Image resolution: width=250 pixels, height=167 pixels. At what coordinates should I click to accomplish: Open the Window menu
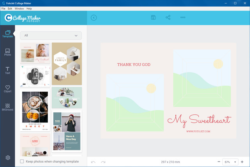(19, 8)
